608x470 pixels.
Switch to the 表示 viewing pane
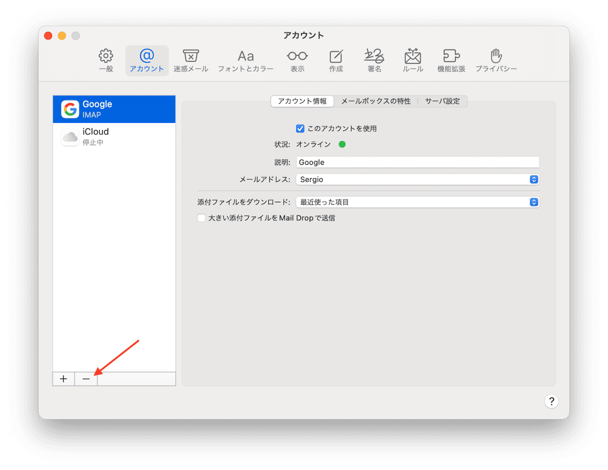click(x=297, y=60)
